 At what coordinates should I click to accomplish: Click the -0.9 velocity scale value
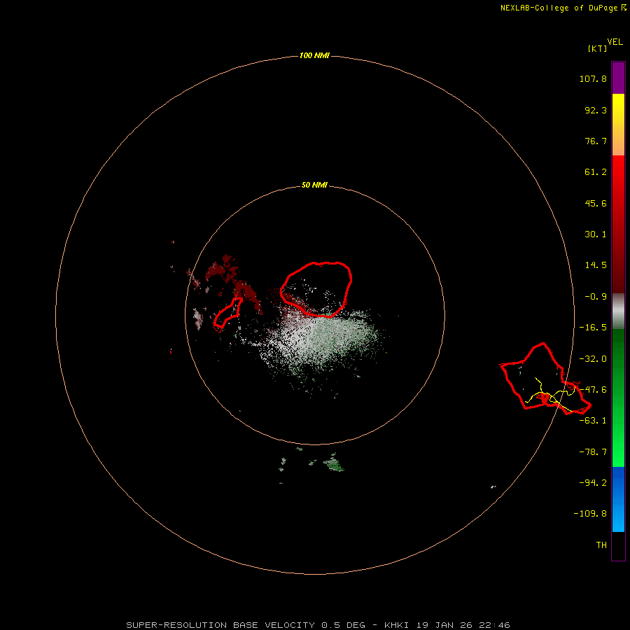[596, 297]
